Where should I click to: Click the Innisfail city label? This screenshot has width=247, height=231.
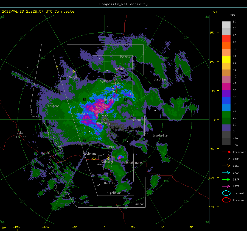pyautogui.click(x=111, y=99)
